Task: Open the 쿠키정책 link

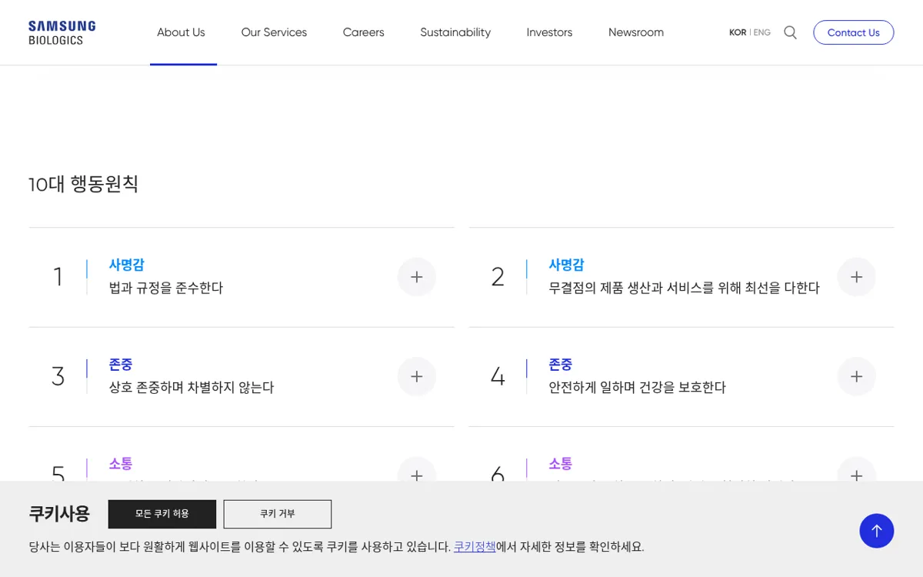Action: click(x=475, y=547)
